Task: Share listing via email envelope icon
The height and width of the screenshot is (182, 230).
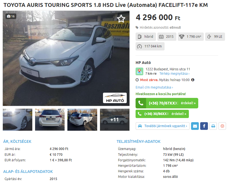Action: [195, 126]
